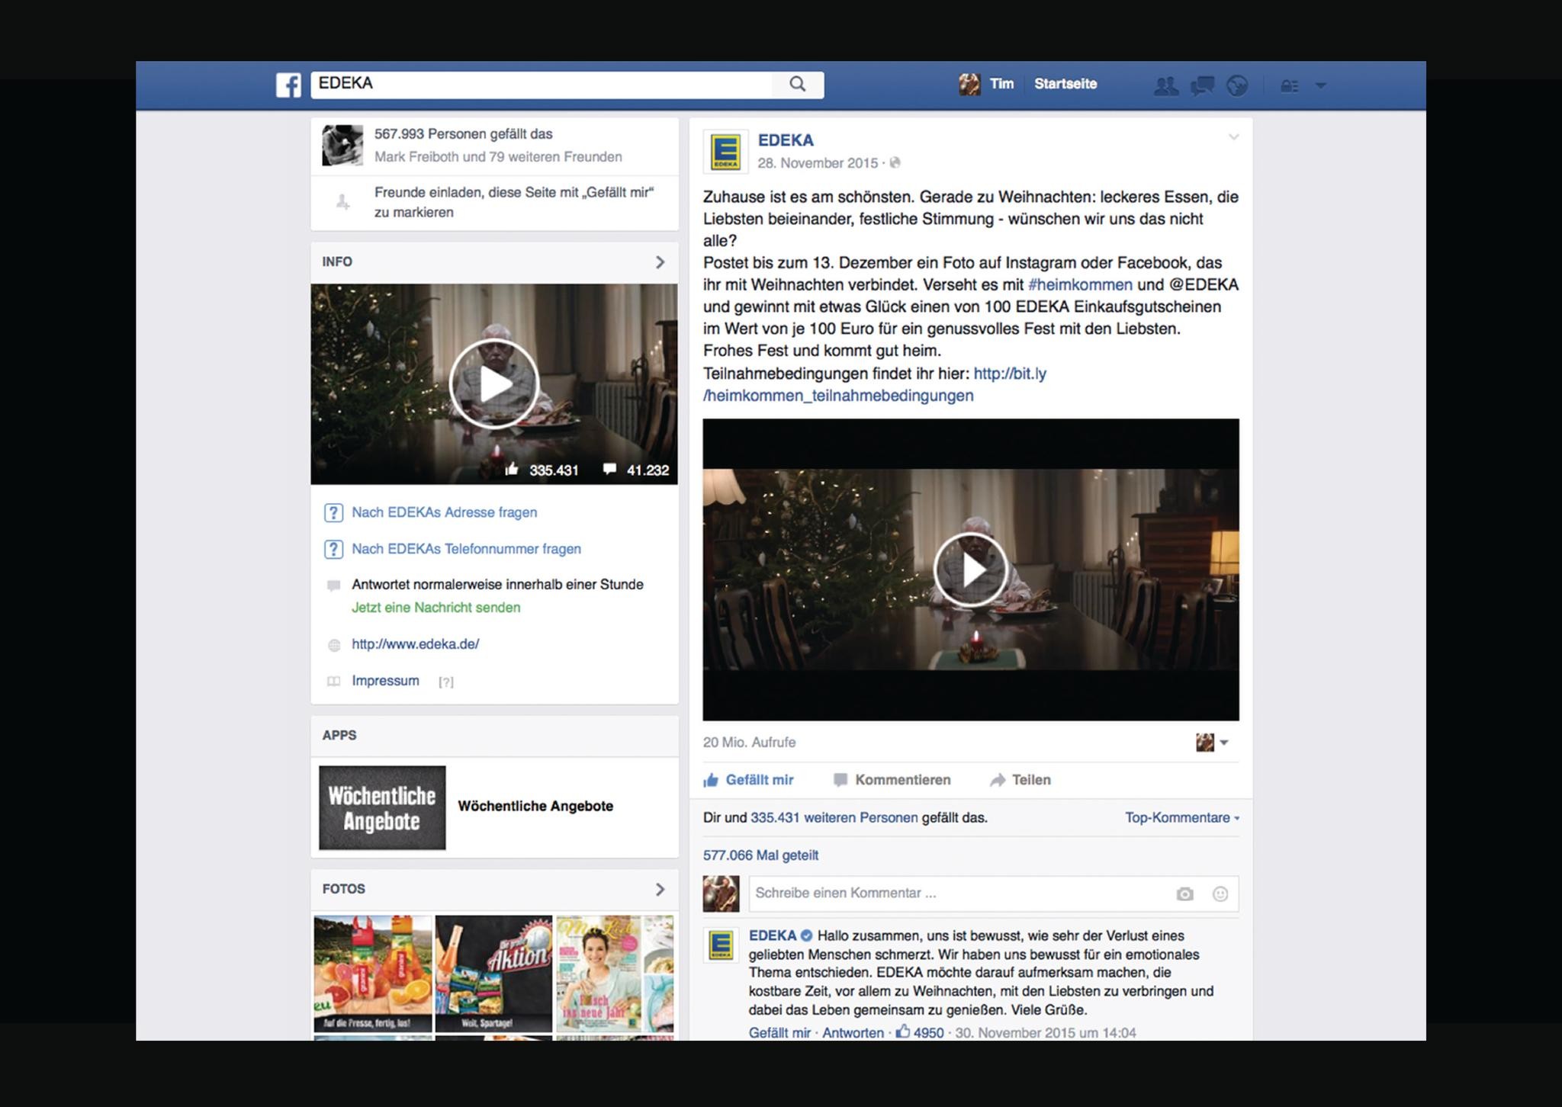The image size is (1562, 1107).
Task: Reply to EDEKA comment with Antworten
Action: [x=853, y=1033]
